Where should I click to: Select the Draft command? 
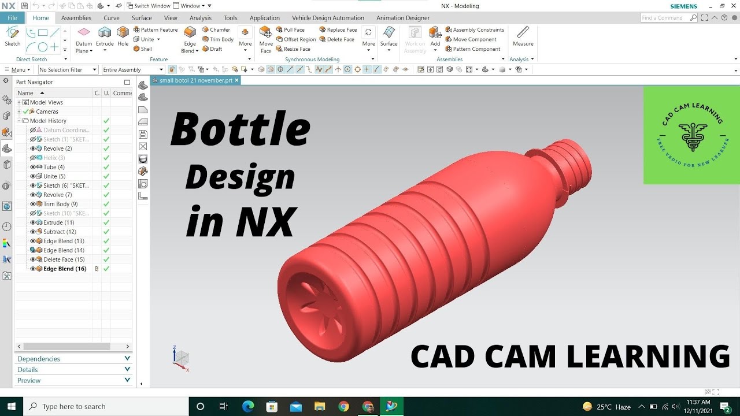pyautogui.click(x=212, y=49)
